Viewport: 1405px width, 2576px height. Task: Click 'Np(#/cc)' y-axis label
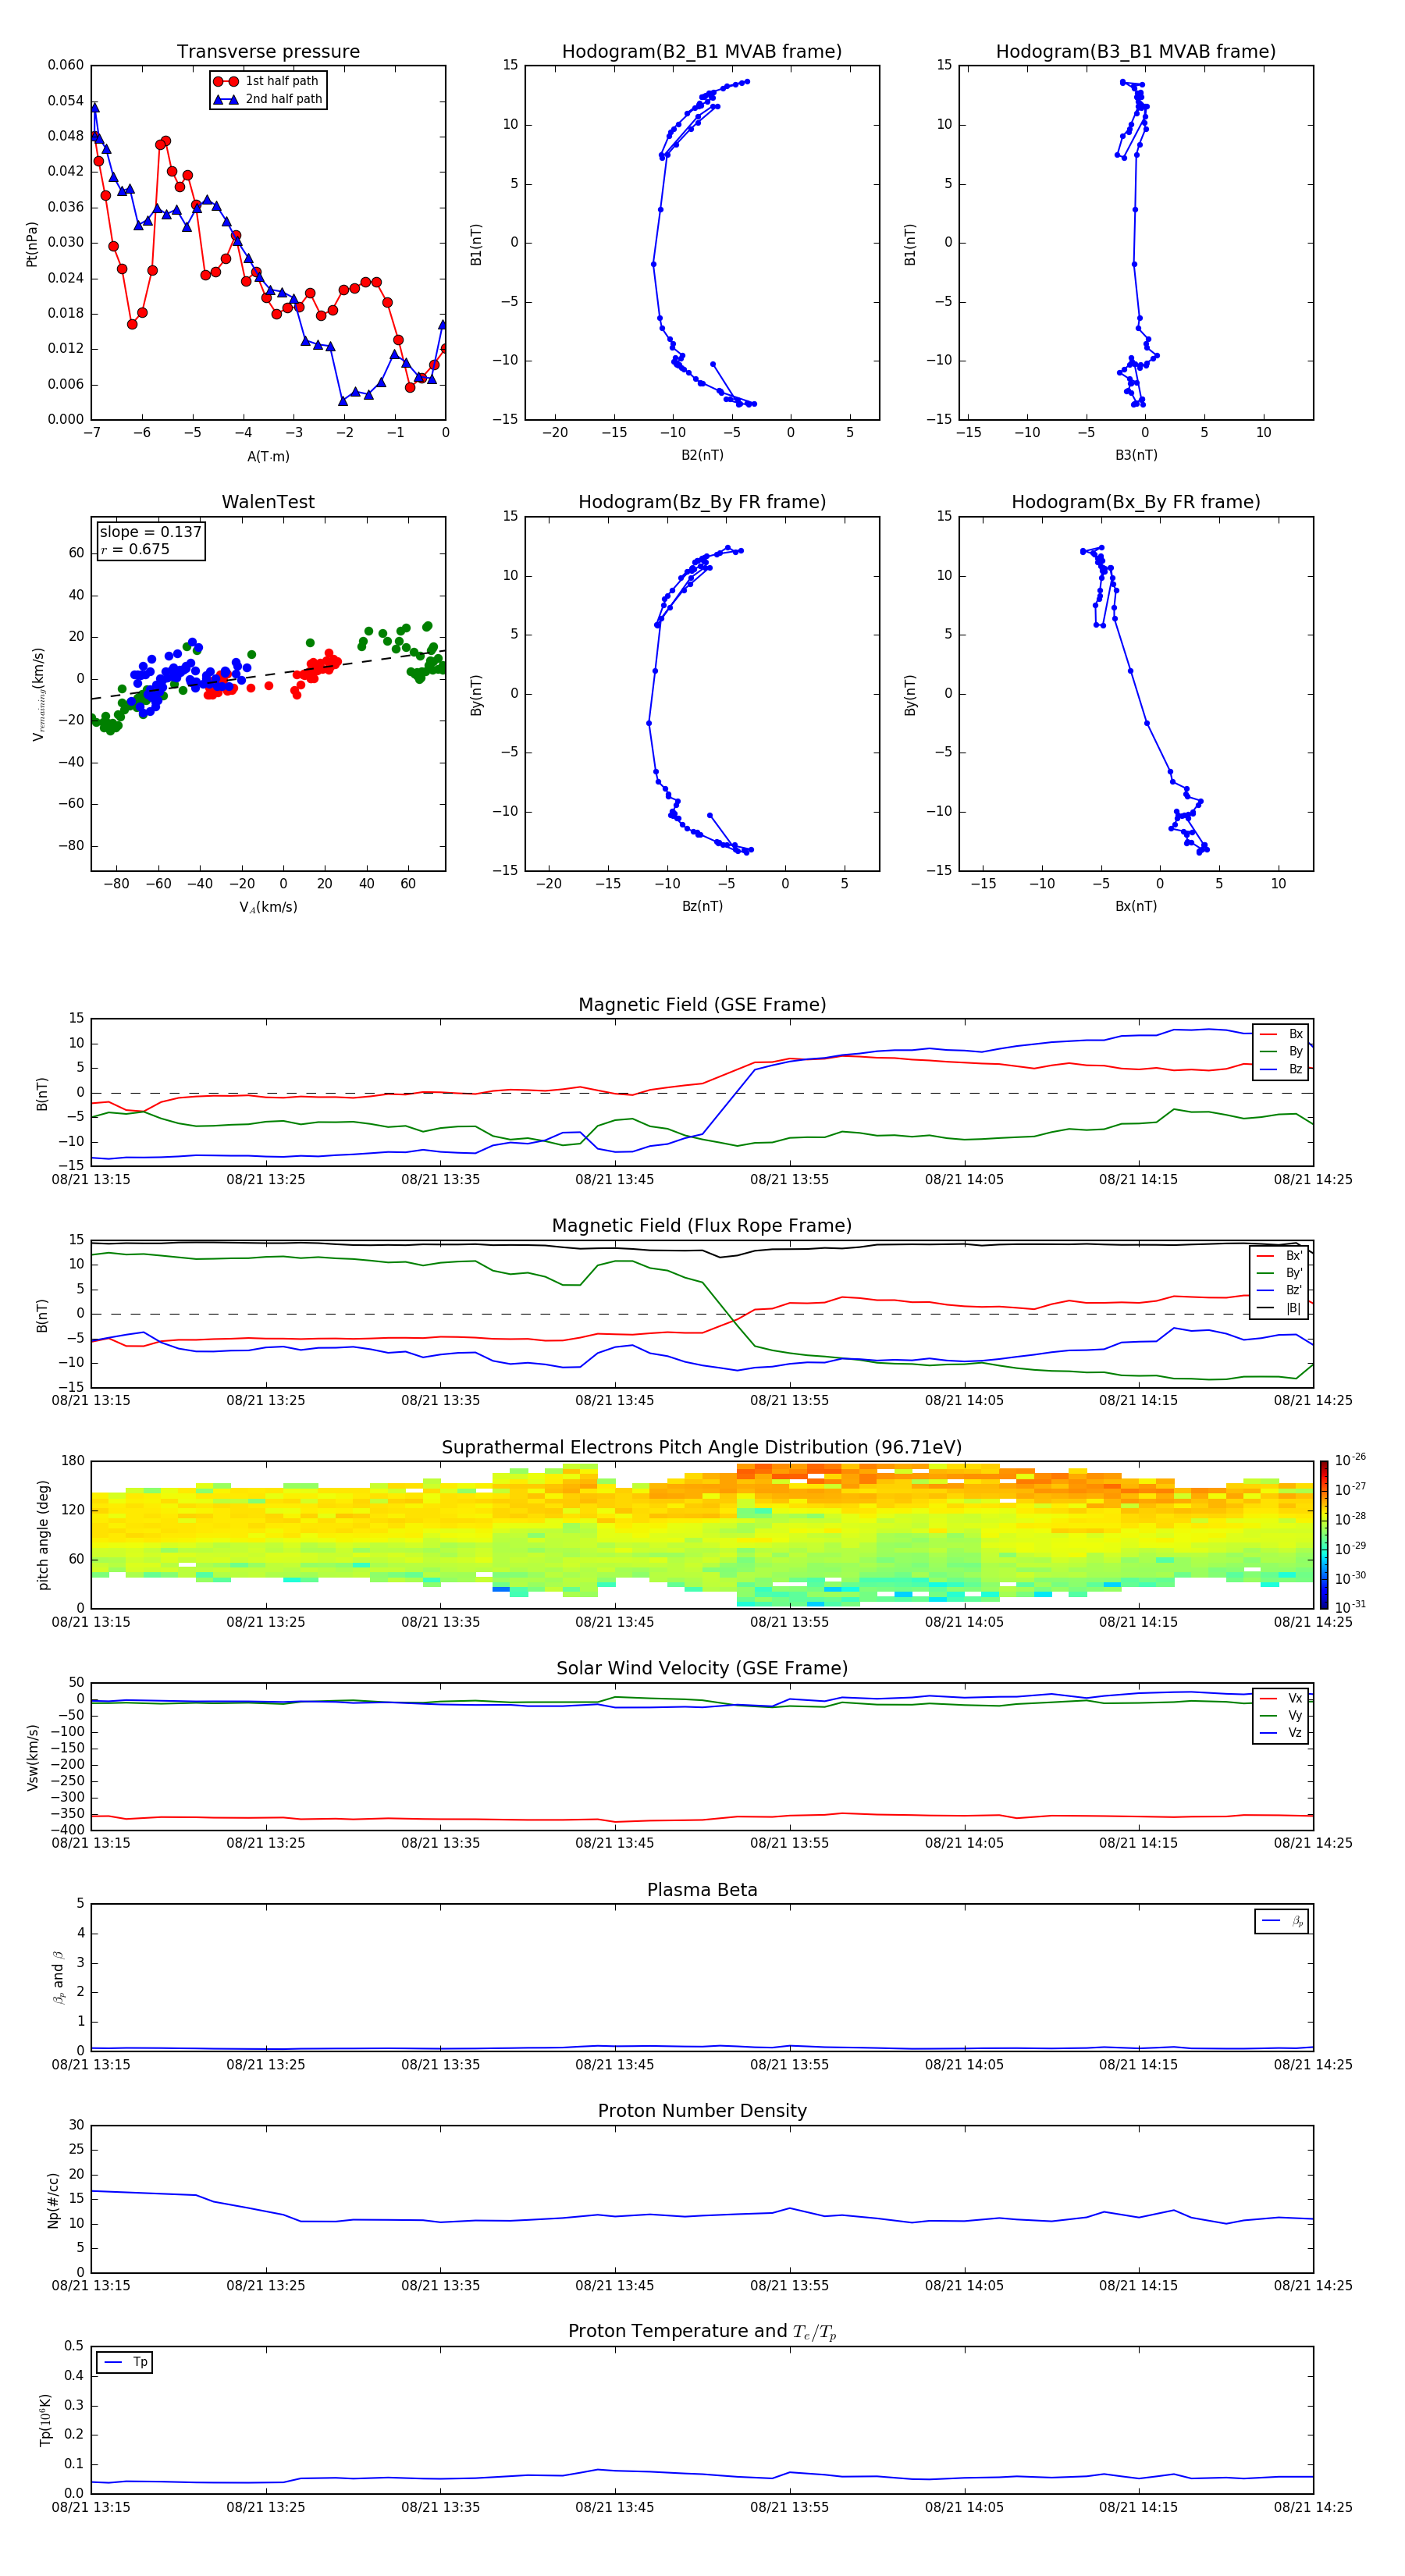coord(53,2199)
